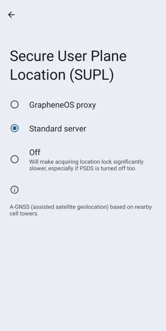Tap the Standard server label text
The image size is (166, 331).
[x=58, y=129]
